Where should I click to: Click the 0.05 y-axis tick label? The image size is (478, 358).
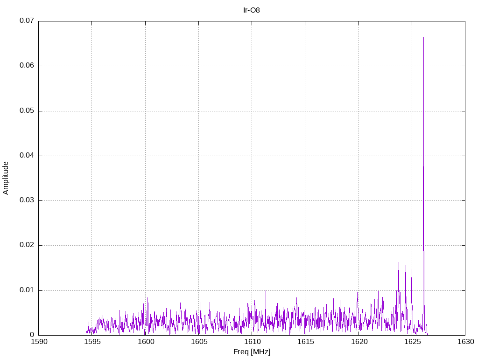click(x=27, y=110)
